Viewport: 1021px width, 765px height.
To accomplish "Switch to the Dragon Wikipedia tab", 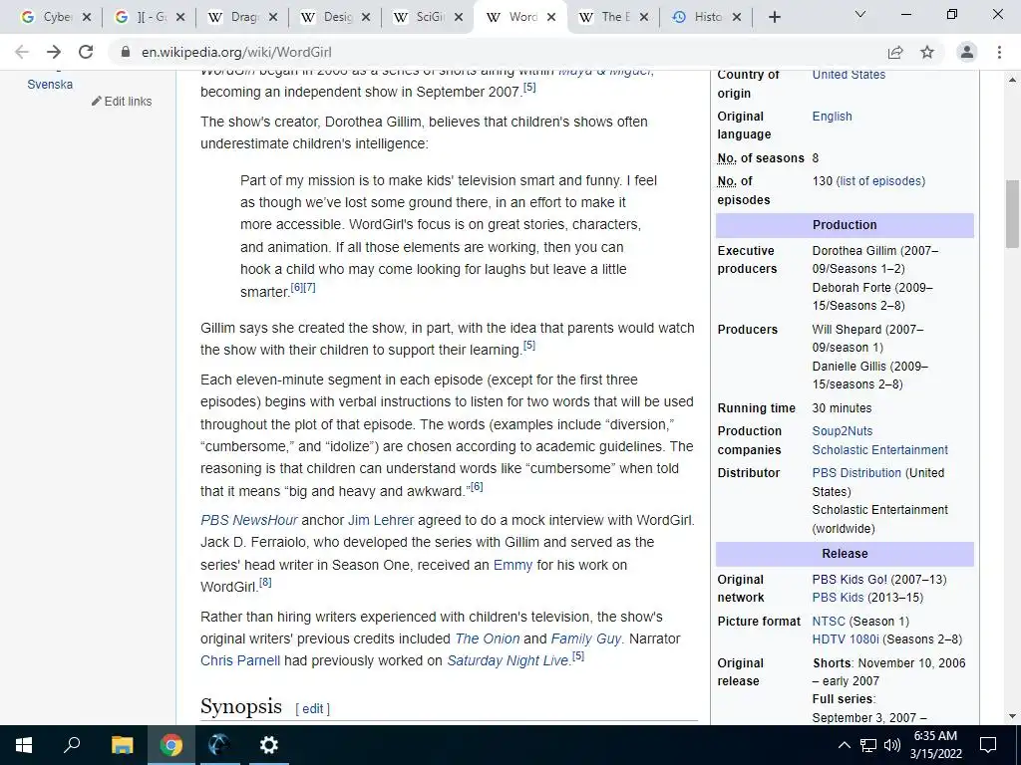I will pyautogui.click(x=235, y=18).
